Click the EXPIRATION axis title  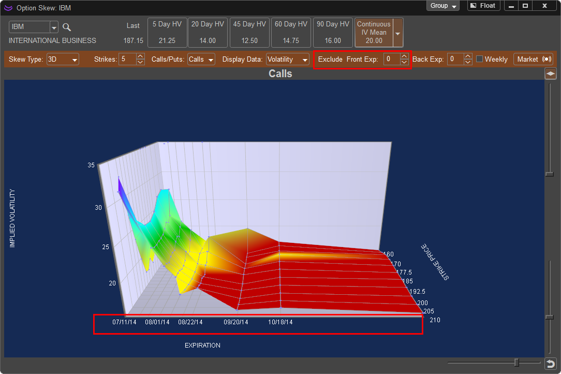click(202, 346)
